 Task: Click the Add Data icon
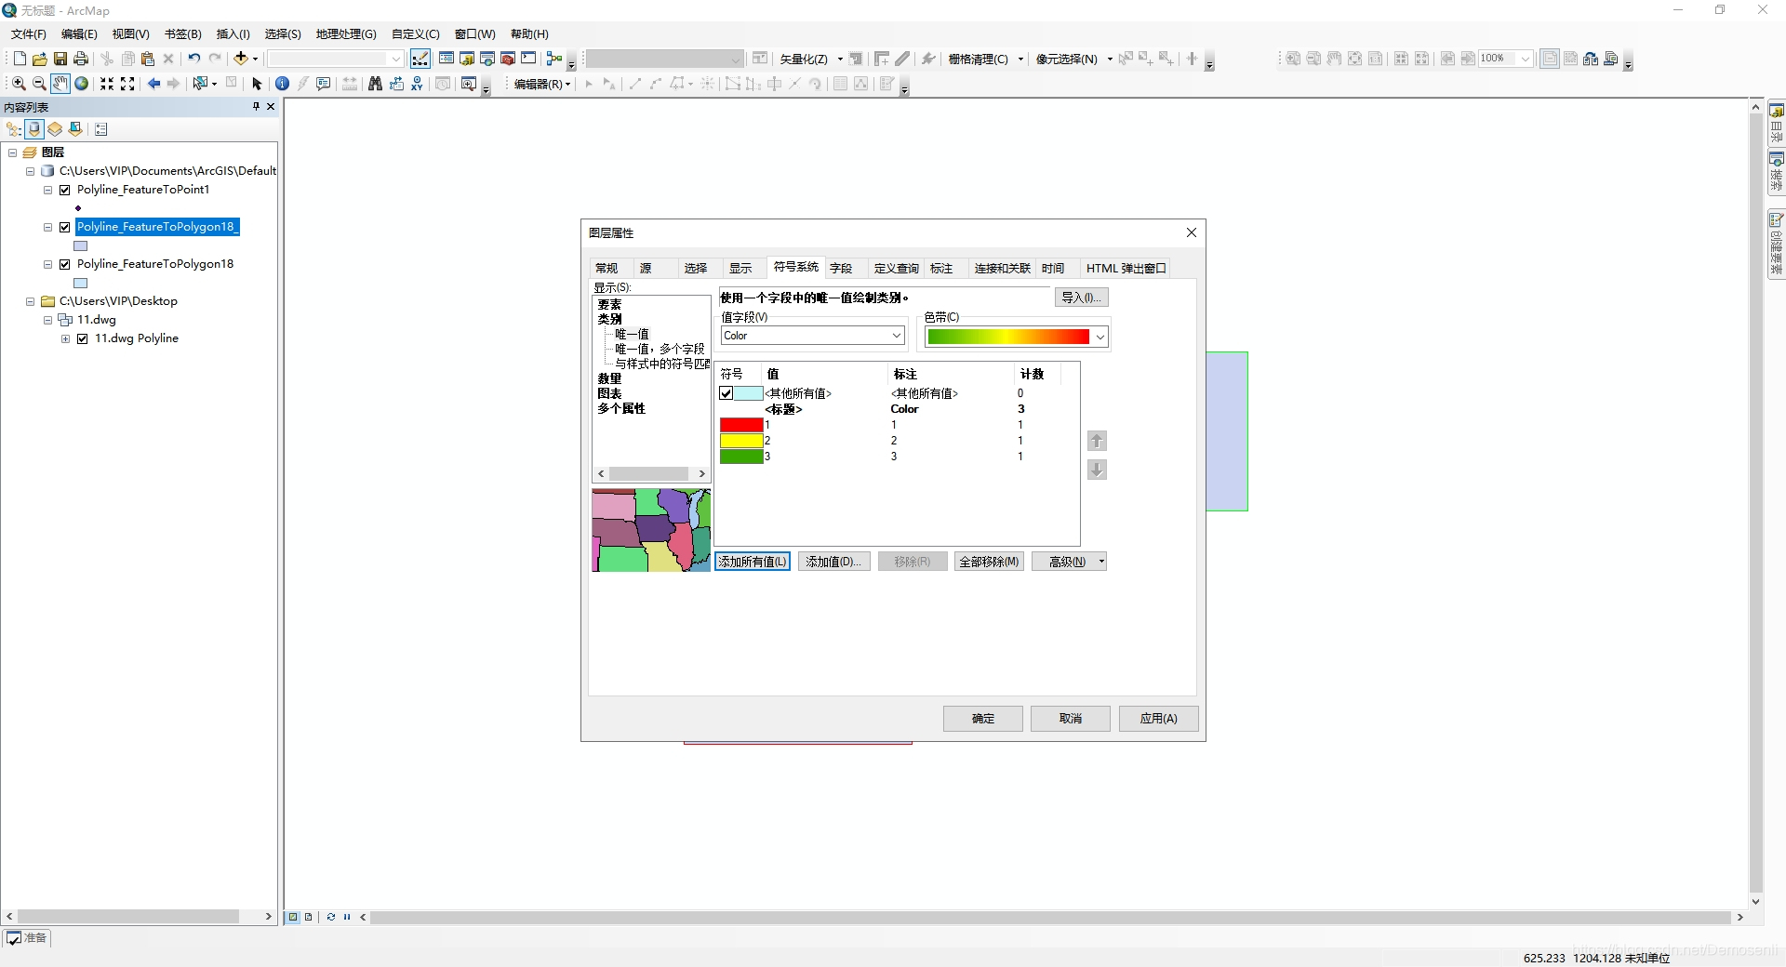[x=241, y=59]
